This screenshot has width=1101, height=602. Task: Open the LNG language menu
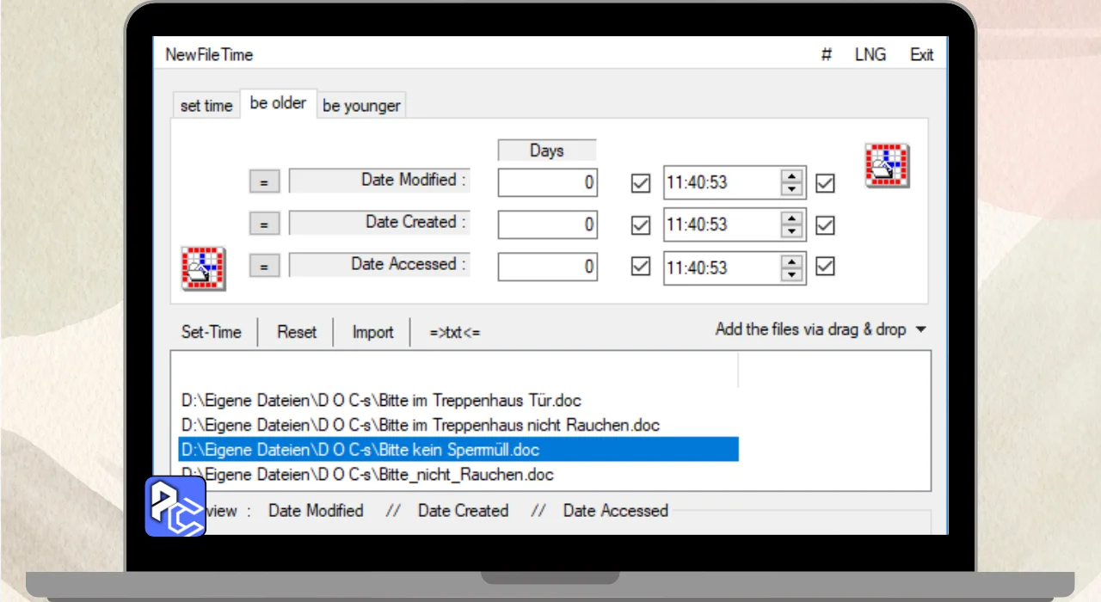pos(870,54)
